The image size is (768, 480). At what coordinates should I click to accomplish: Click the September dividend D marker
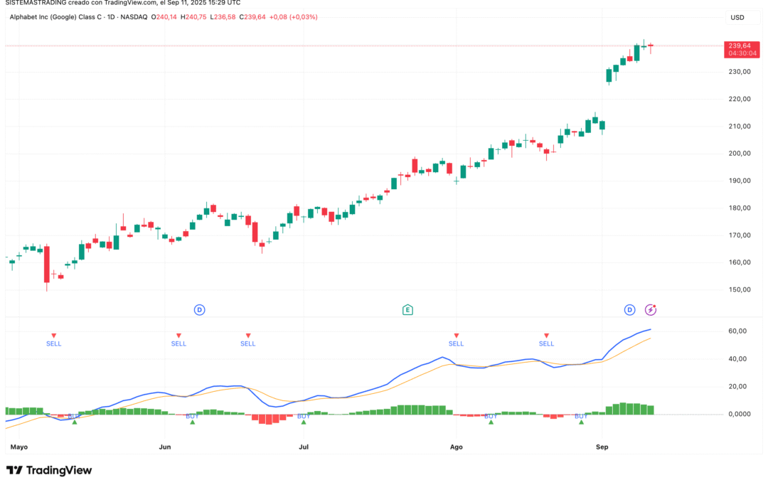pos(629,309)
